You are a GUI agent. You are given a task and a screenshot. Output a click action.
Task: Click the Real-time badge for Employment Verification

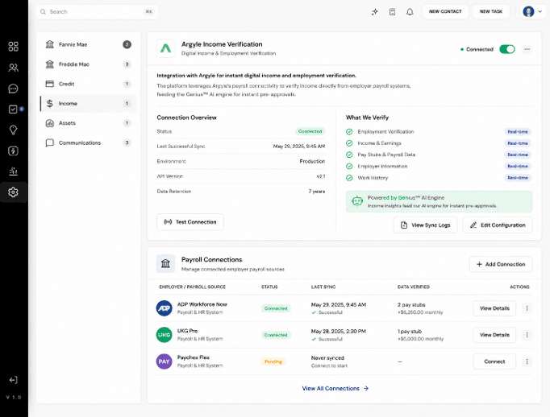click(x=518, y=132)
